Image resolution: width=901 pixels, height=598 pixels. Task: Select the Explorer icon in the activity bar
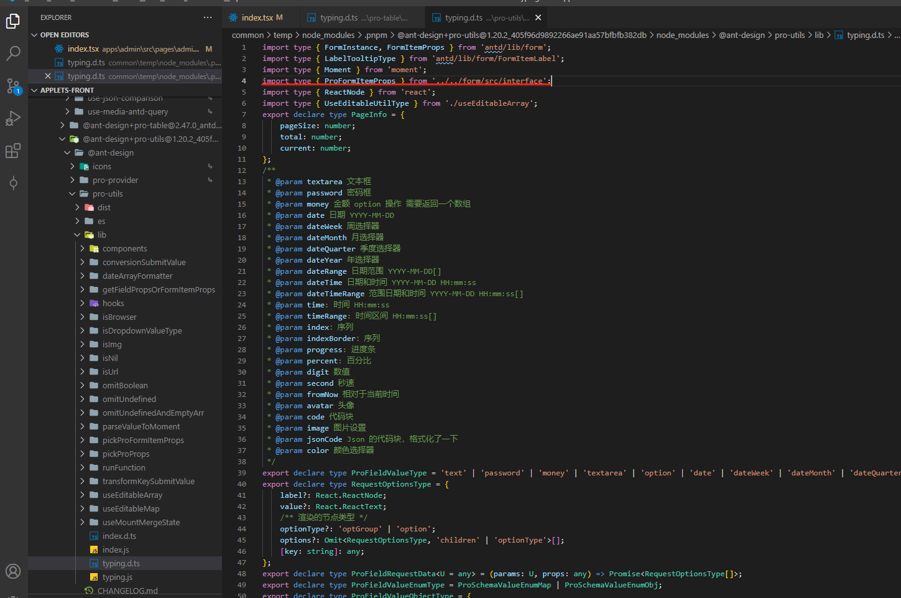point(14,21)
